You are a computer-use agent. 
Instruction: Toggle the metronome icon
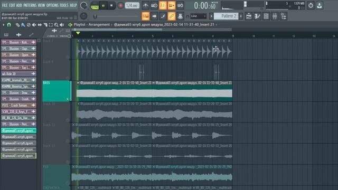(x=146, y=6)
